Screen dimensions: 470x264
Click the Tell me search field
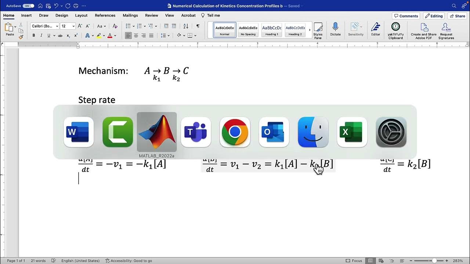210,15
